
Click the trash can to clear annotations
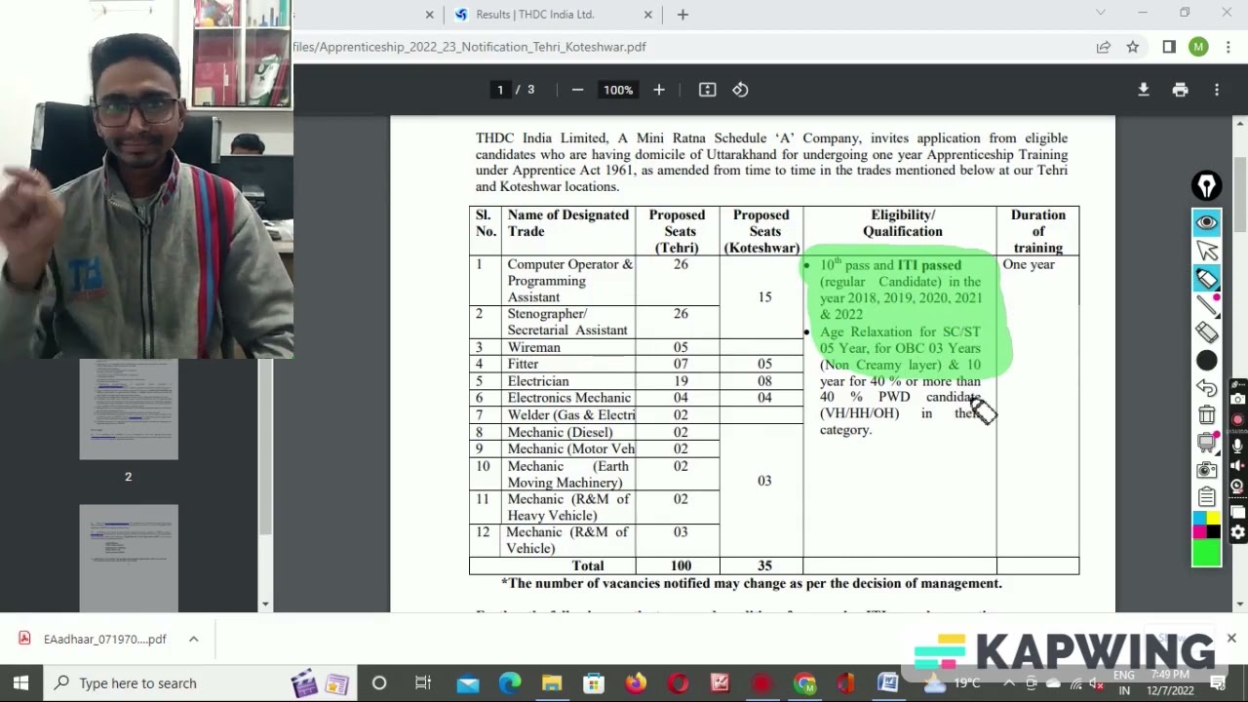pos(1207,415)
